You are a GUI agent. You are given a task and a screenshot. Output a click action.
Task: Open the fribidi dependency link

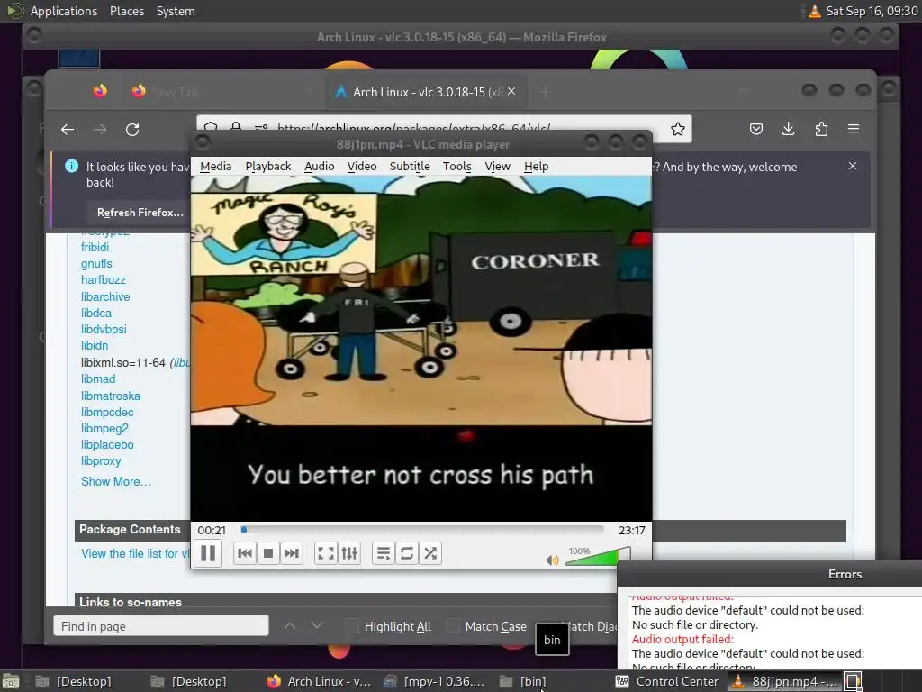[x=95, y=247]
